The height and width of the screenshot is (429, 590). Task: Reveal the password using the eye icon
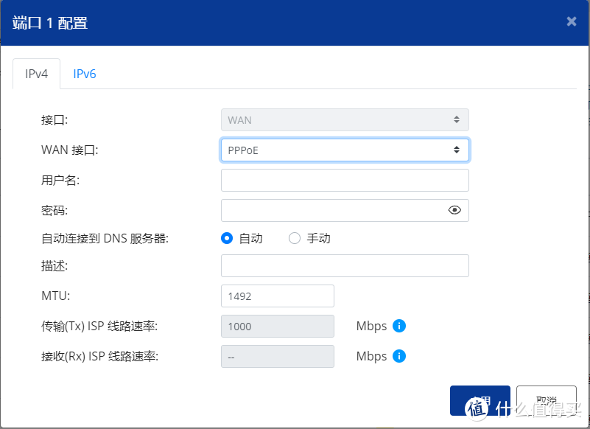click(x=454, y=210)
